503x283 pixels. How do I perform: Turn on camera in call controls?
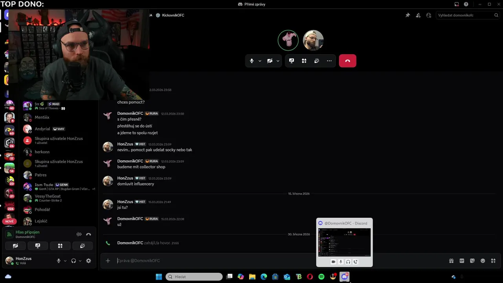tap(270, 61)
